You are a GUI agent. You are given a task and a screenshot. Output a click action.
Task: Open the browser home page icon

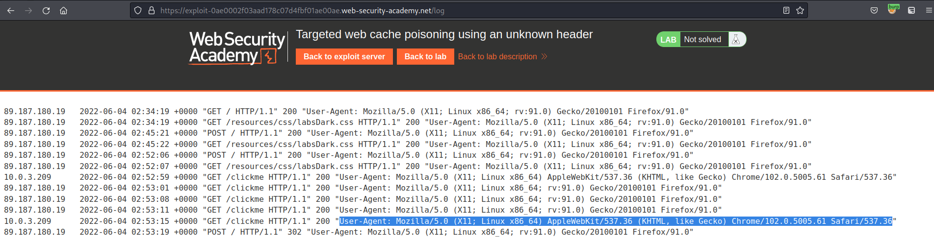63,10
